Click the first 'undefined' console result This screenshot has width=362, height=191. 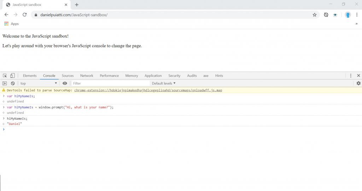[15, 101]
